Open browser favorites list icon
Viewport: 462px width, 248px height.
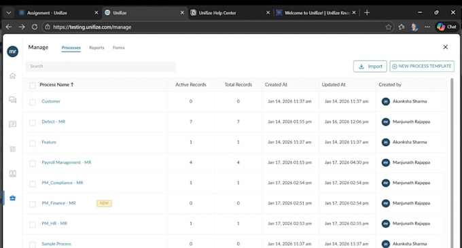[x=402, y=27]
